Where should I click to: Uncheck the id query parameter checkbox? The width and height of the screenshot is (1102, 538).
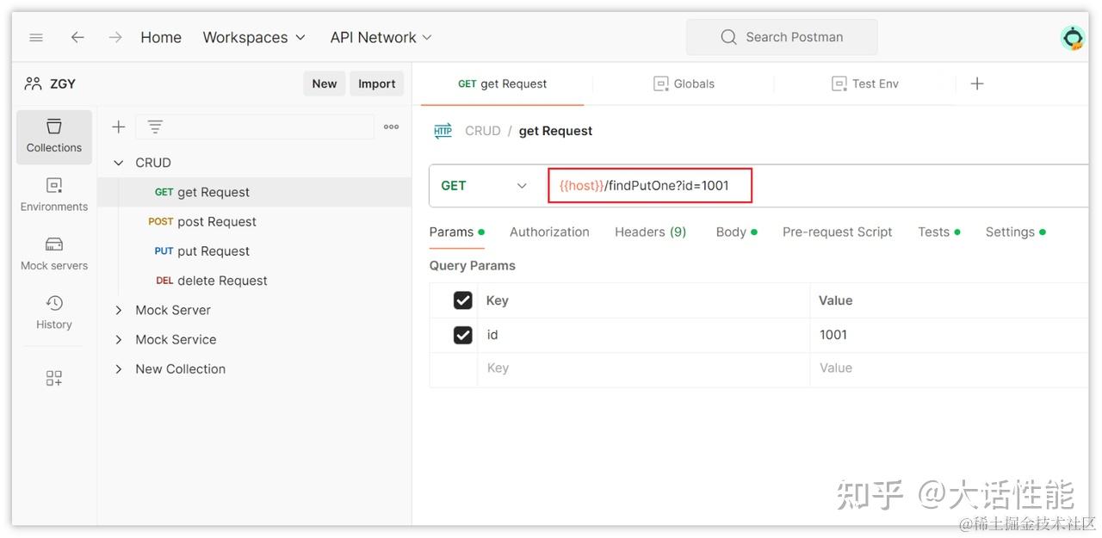click(463, 335)
